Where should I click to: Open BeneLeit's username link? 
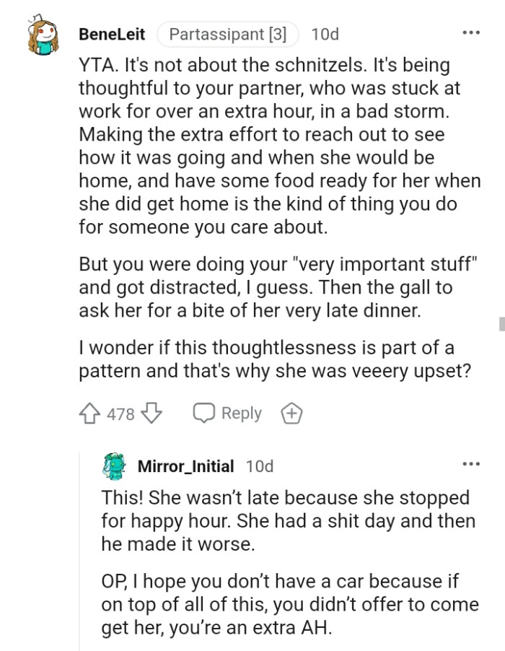113,33
